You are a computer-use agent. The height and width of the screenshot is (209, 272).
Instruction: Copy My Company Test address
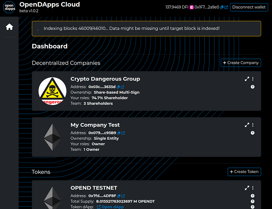(119, 133)
